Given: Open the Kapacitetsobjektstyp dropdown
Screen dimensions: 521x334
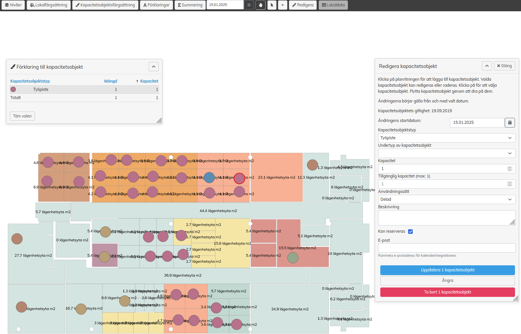Looking at the screenshot, I should click(x=446, y=138).
